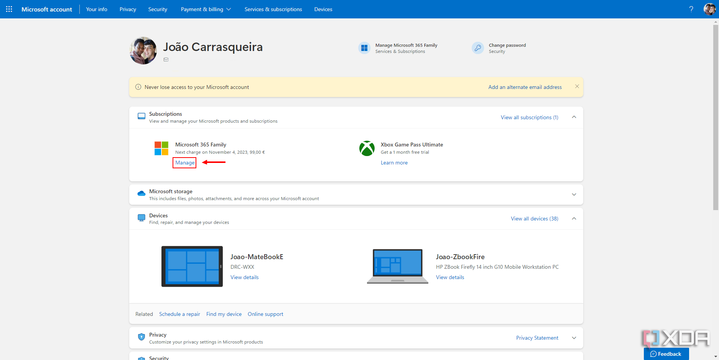Click the Microsoft logo beside Microsoft 365 Family
This screenshot has height=360, width=719.
coord(161,148)
